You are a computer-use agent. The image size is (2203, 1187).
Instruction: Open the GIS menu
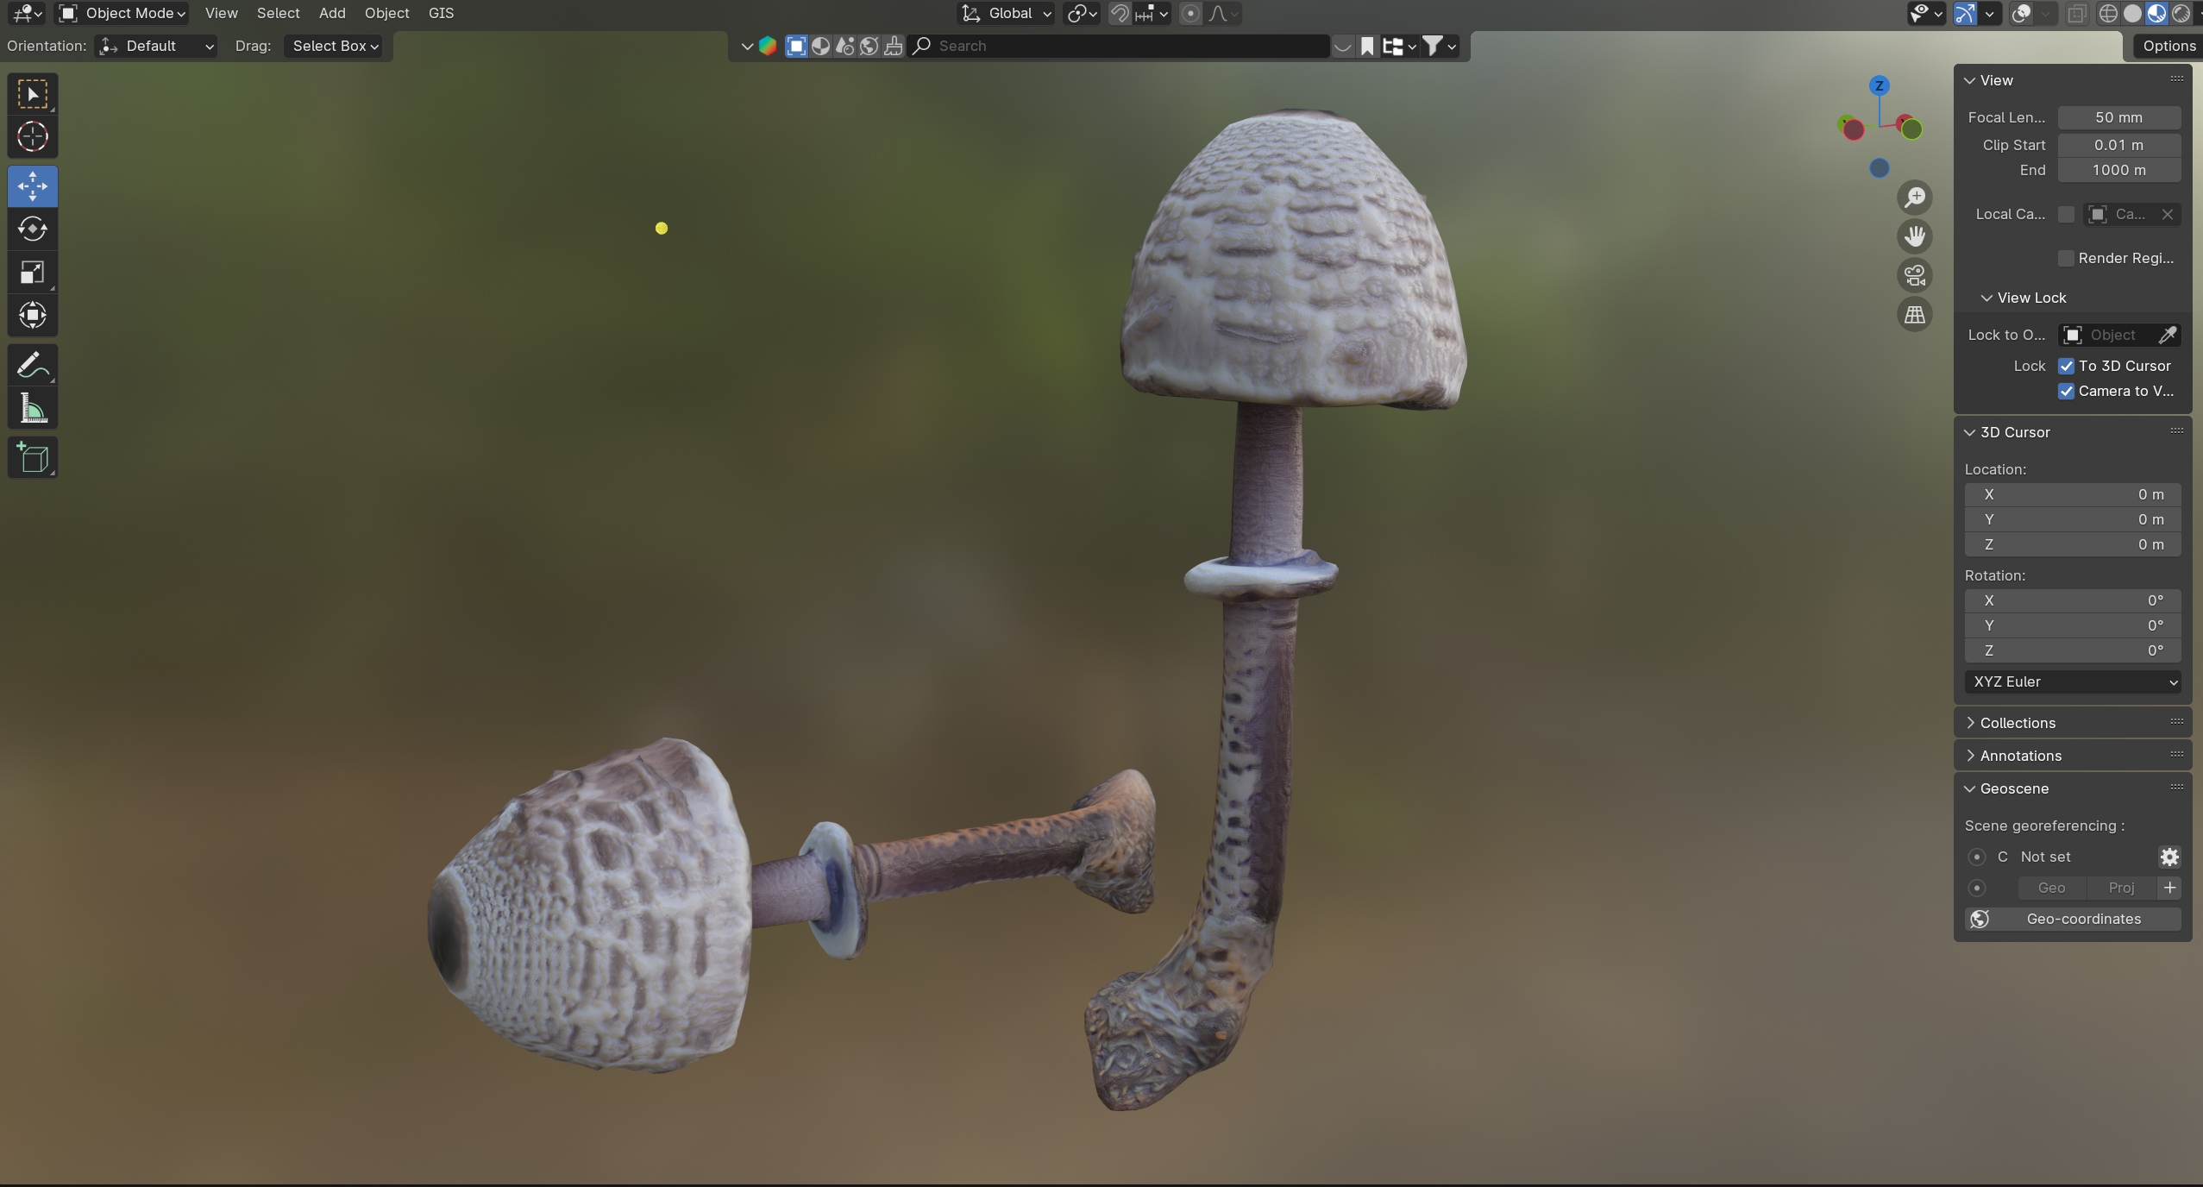pos(440,13)
